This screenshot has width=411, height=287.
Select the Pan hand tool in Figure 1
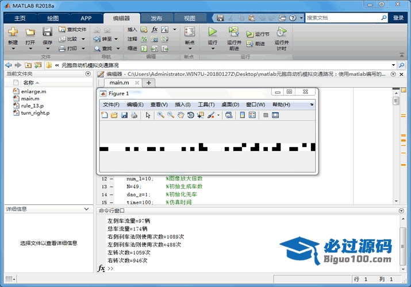tap(180, 115)
